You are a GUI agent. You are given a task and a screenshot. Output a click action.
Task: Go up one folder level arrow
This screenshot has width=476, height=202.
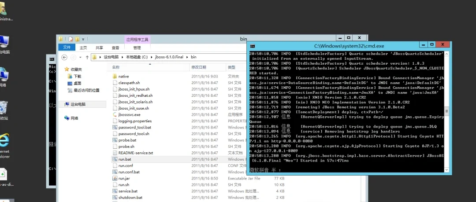pos(87,57)
